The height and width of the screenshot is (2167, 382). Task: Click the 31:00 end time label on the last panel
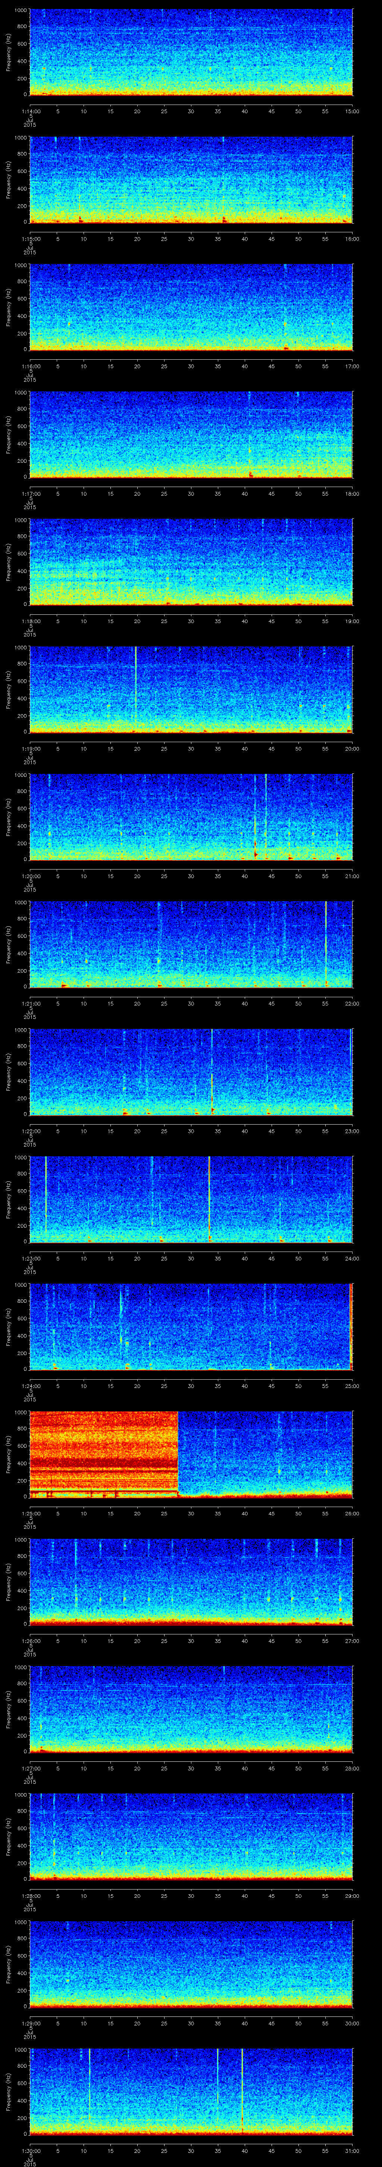[x=353, y=2149]
